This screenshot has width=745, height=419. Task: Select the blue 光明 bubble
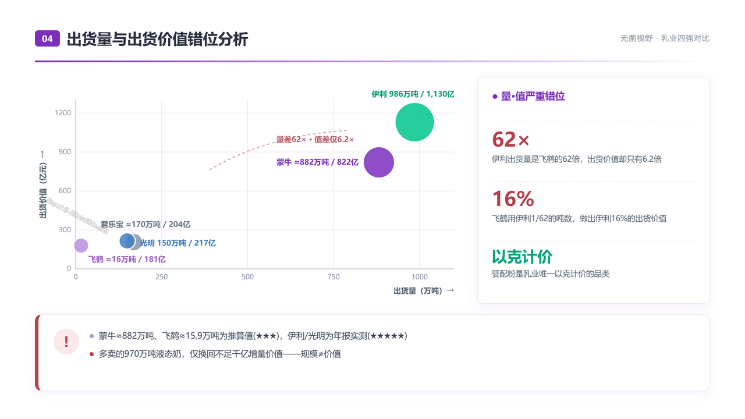(x=127, y=241)
